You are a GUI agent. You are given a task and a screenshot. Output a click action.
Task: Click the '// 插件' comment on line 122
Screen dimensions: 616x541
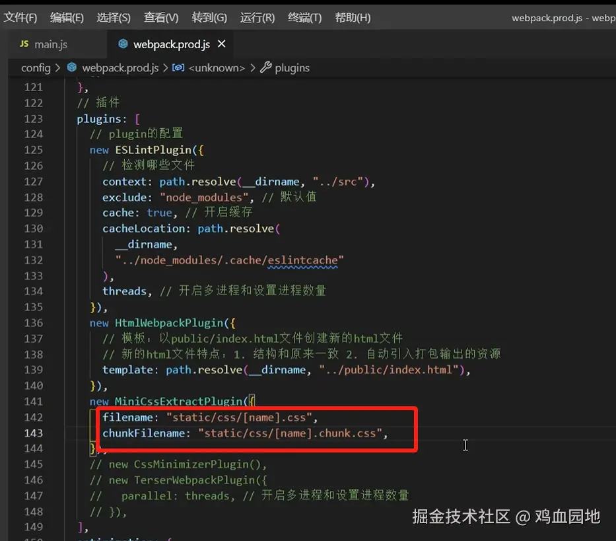click(98, 102)
